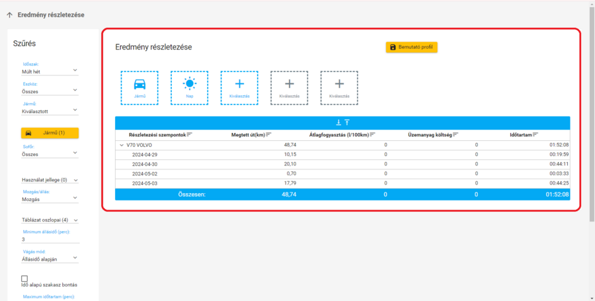Collapse the V70 VOLVO tree row
595x301 pixels.
(122, 145)
